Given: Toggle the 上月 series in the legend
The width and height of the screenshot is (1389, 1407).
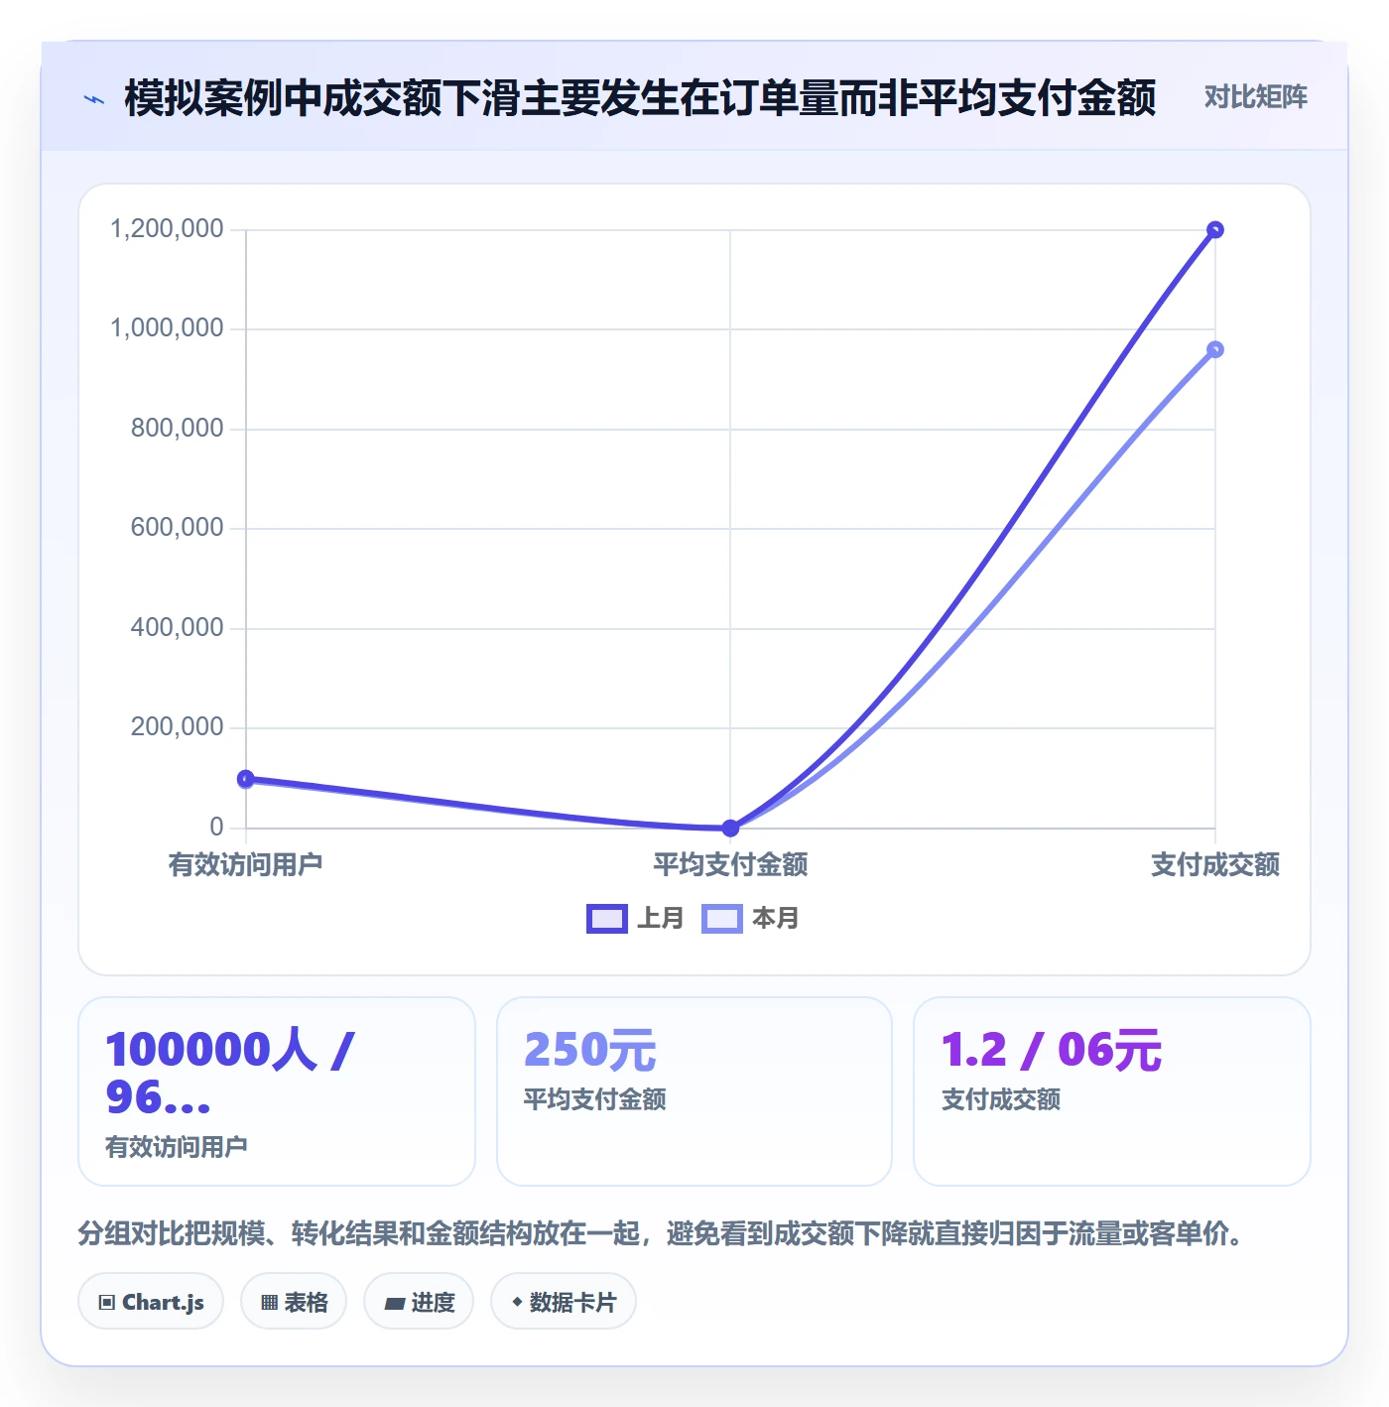Looking at the screenshot, I should pos(636,918).
